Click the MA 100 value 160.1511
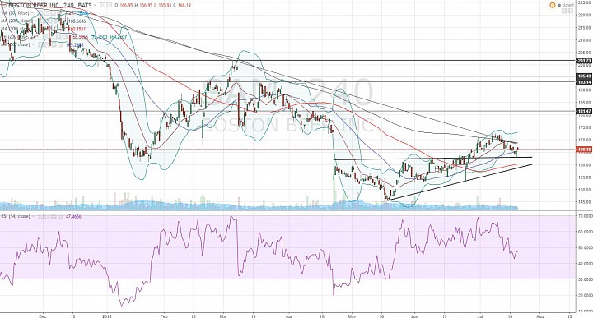The image size is (593, 318). coord(77,29)
